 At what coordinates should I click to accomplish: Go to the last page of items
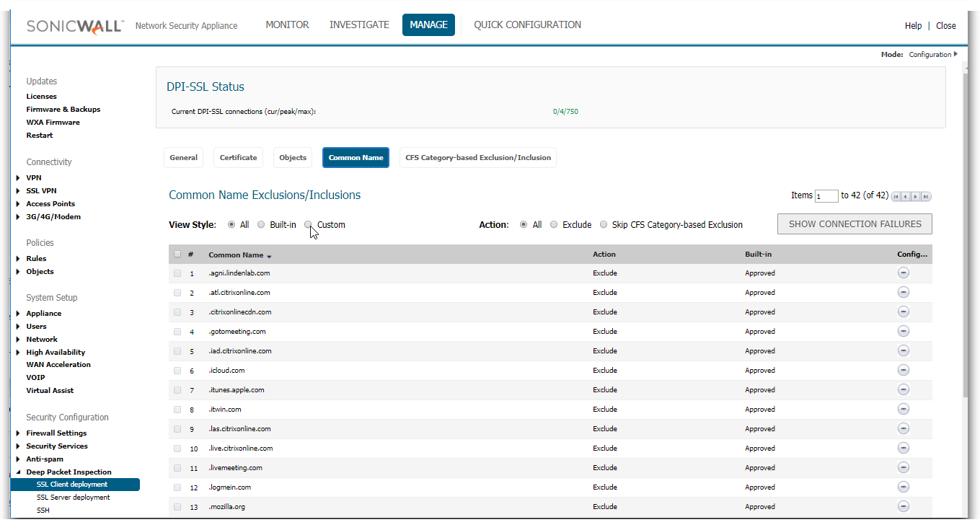point(926,196)
